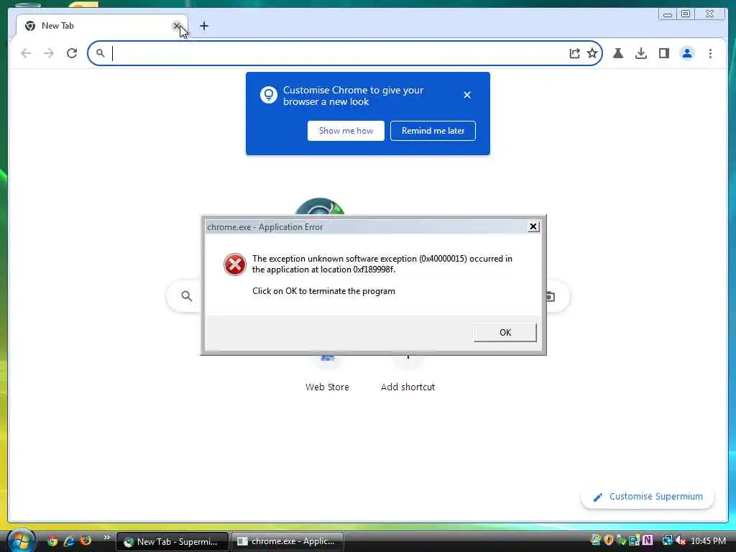This screenshot has height=552, width=736.
Task: Click the network tray icon
Action: (667, 540)
